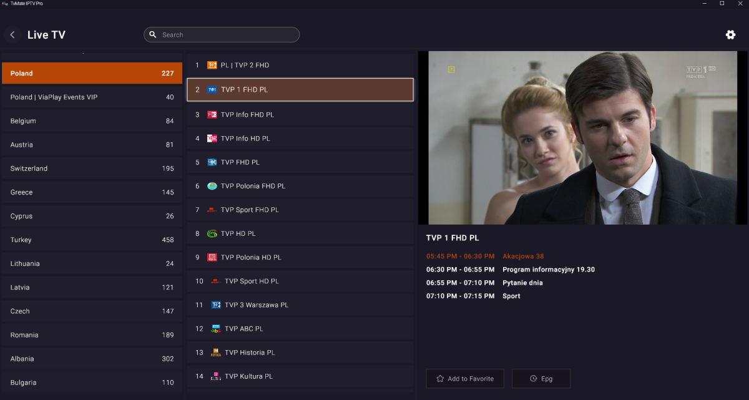The image size is (749, 400).
Task: Click the TVP Historia channel logo
Action: tap(216, 353)
